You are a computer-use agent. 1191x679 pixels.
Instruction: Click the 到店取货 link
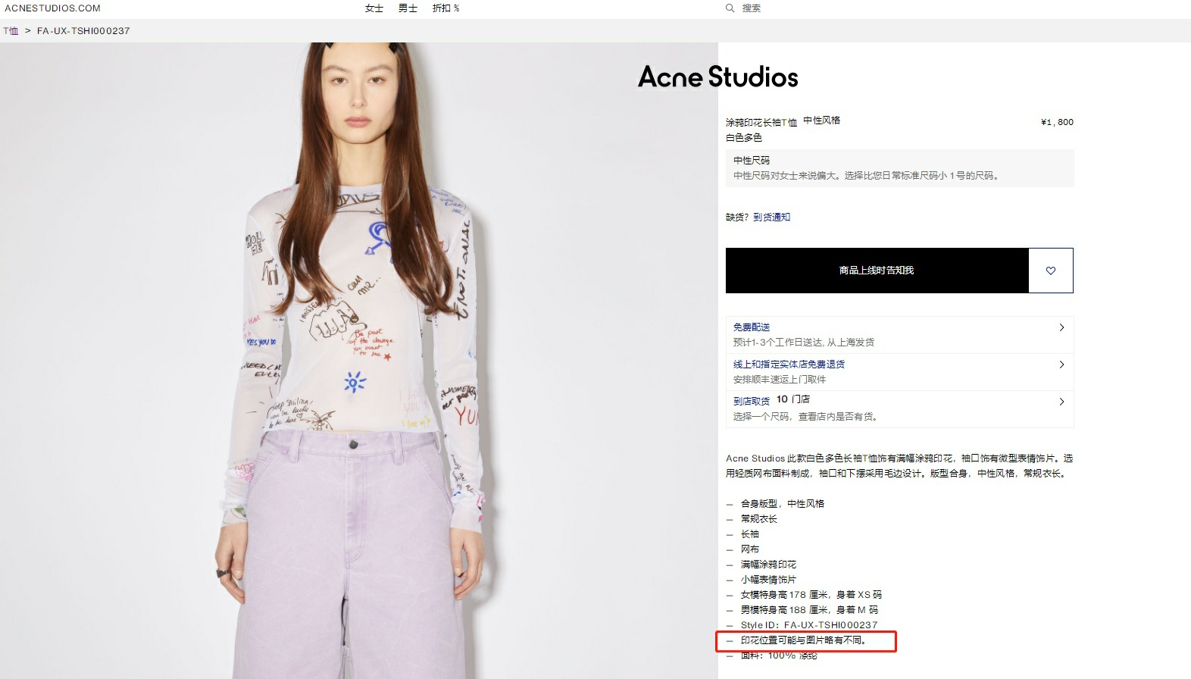click(752, 401)
